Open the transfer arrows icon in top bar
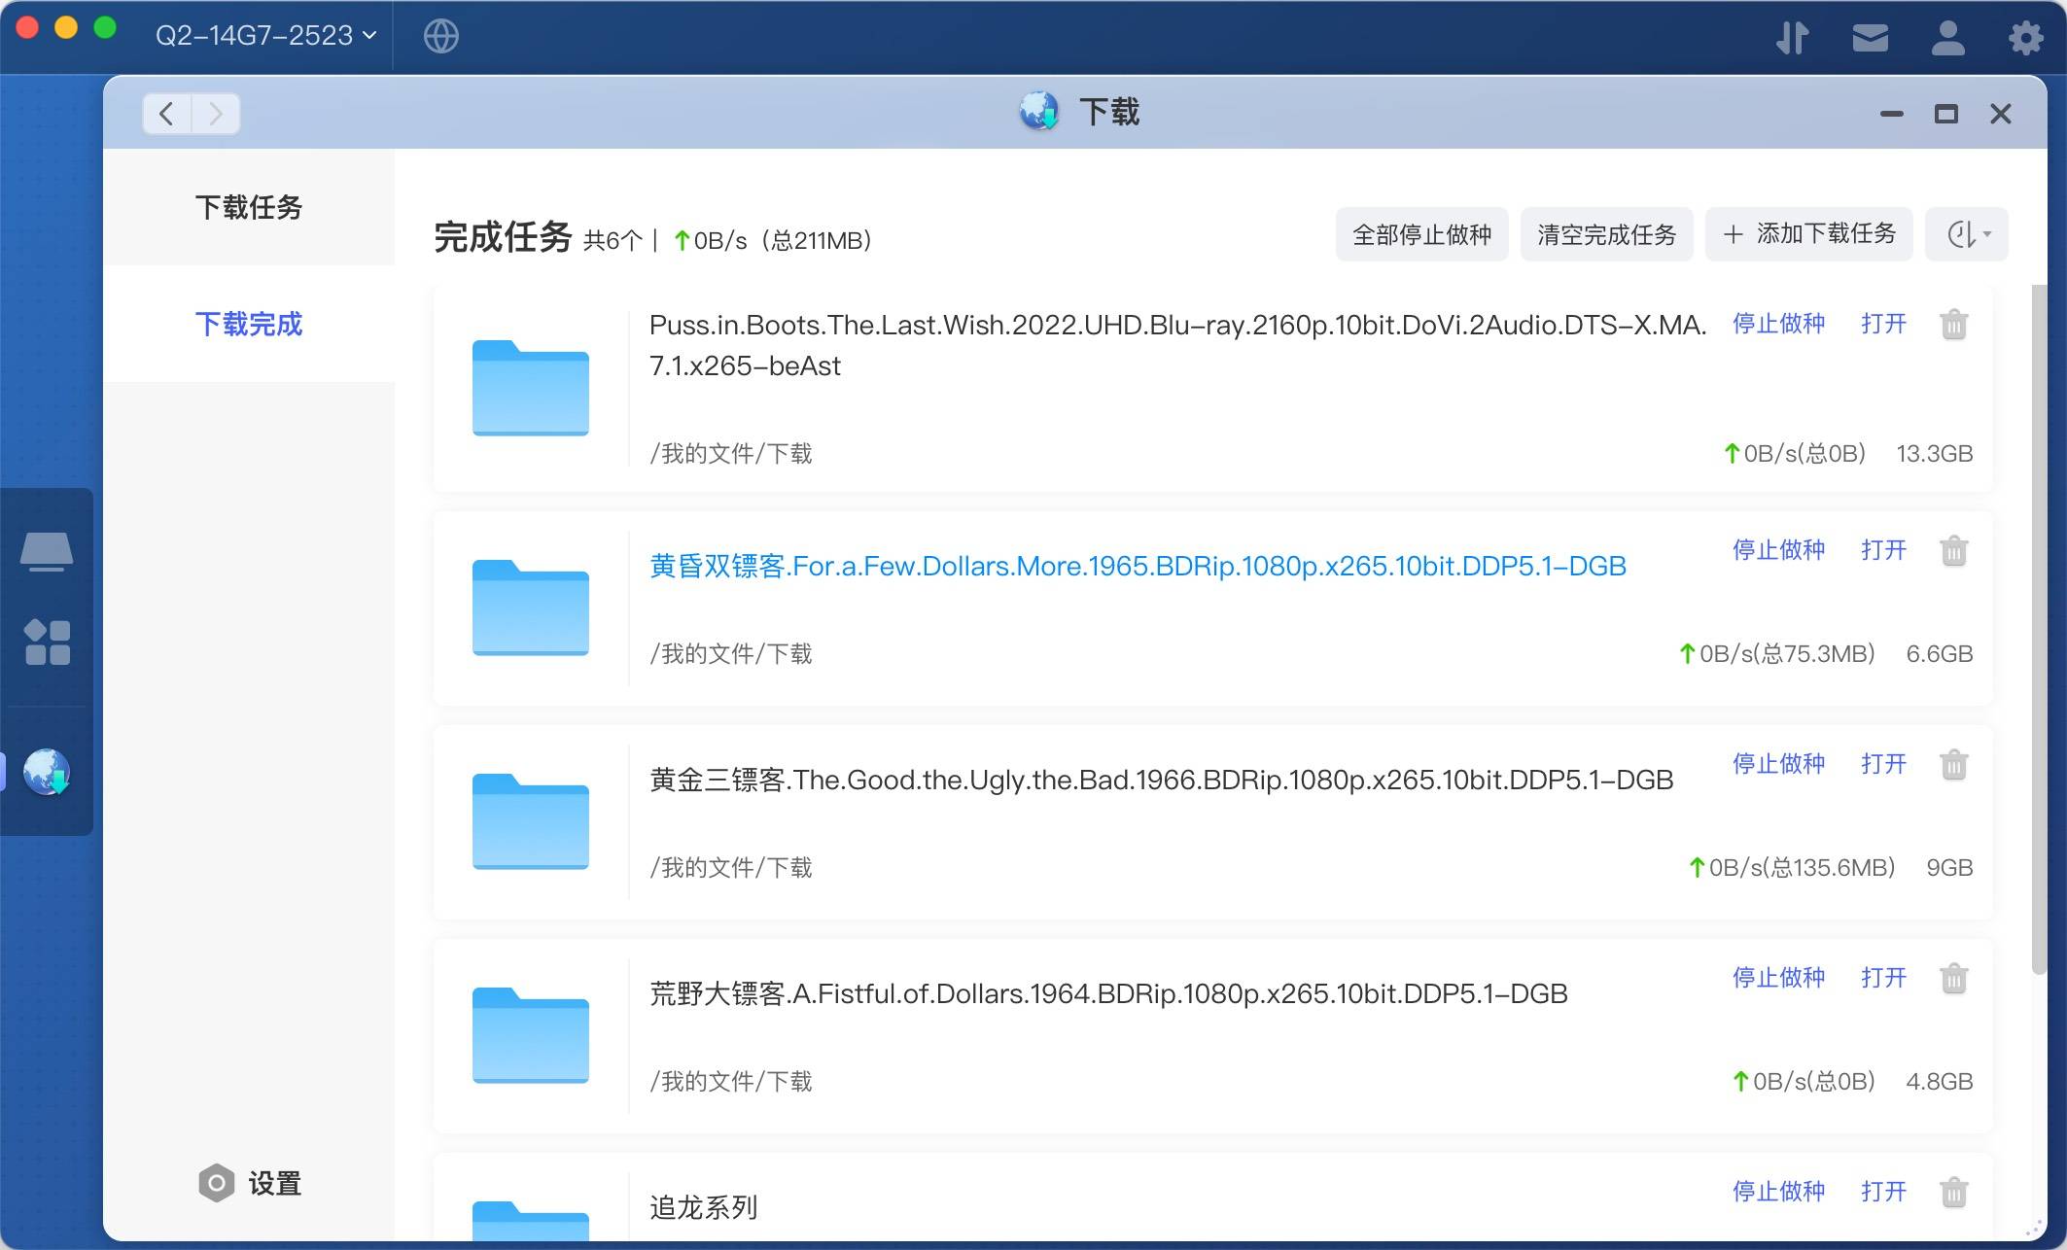The height and width of the screenshot is (1250, 2067). click(1792, 37)
